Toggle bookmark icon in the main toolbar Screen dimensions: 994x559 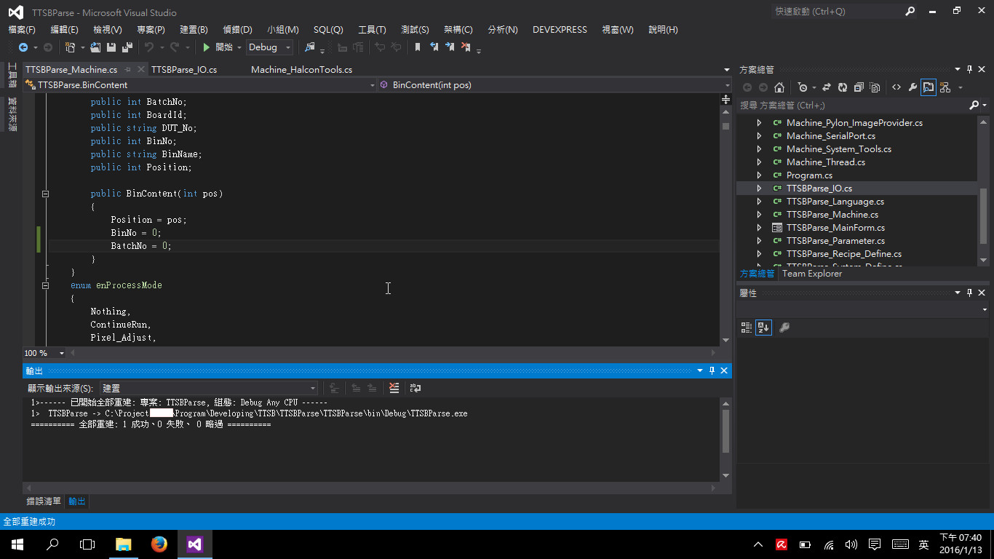point(418,47)
